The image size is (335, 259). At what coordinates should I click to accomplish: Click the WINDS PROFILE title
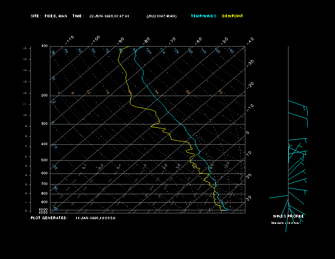pos(288,216)
